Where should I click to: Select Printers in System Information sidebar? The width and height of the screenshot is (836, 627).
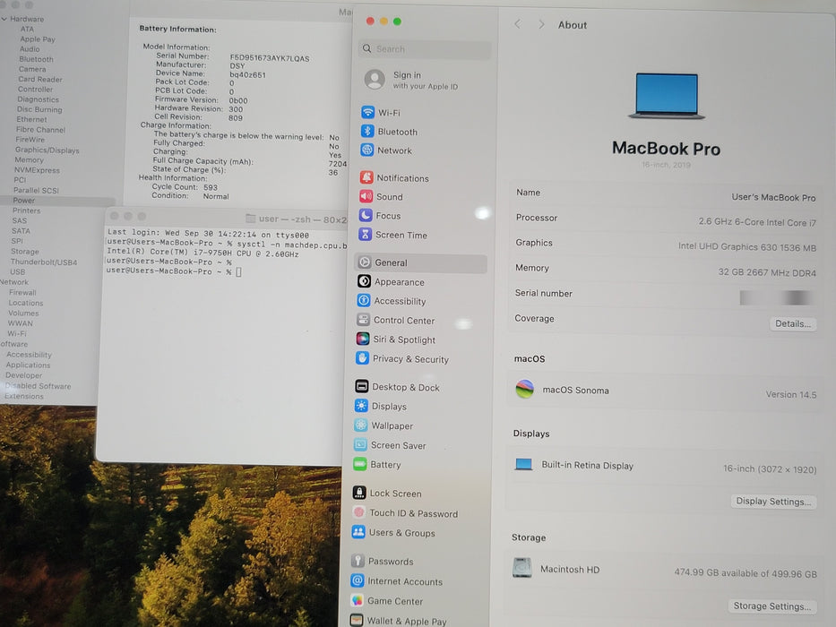[27, 210]
